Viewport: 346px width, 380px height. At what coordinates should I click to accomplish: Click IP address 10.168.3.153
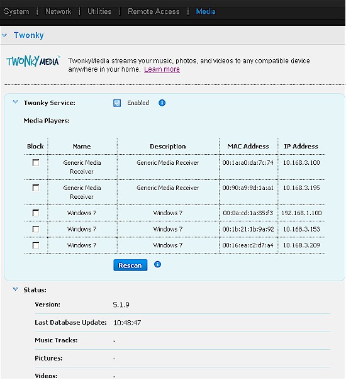coord(301,229)
